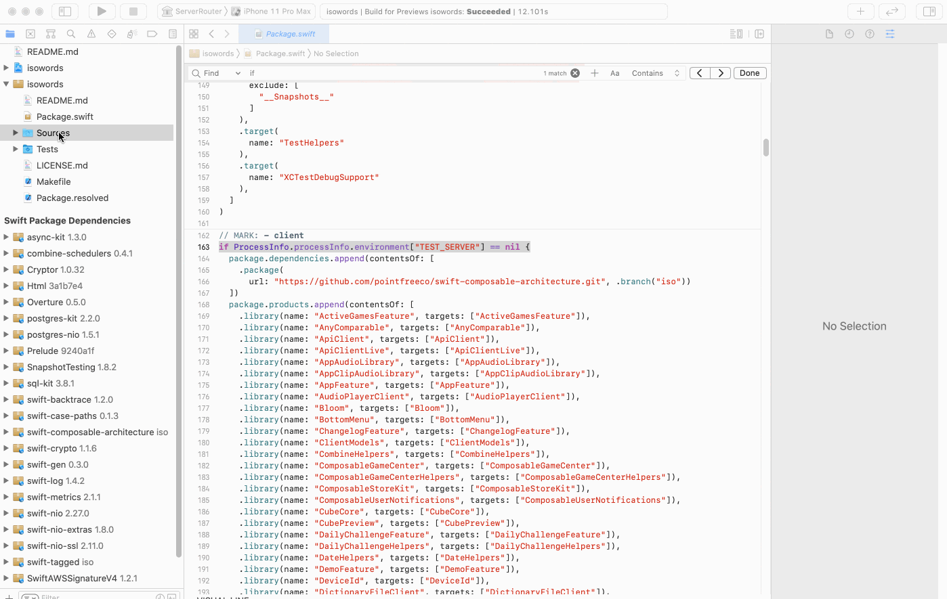Select Package.swift in the navigator

coord(65,116)
